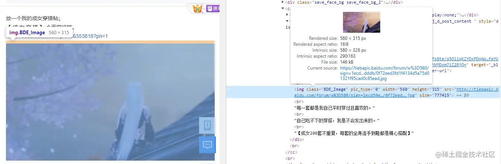
Task: Select the text node 自己吃不下的穿搭，我是不会发出来的
Action: click(x=337, y=120)
